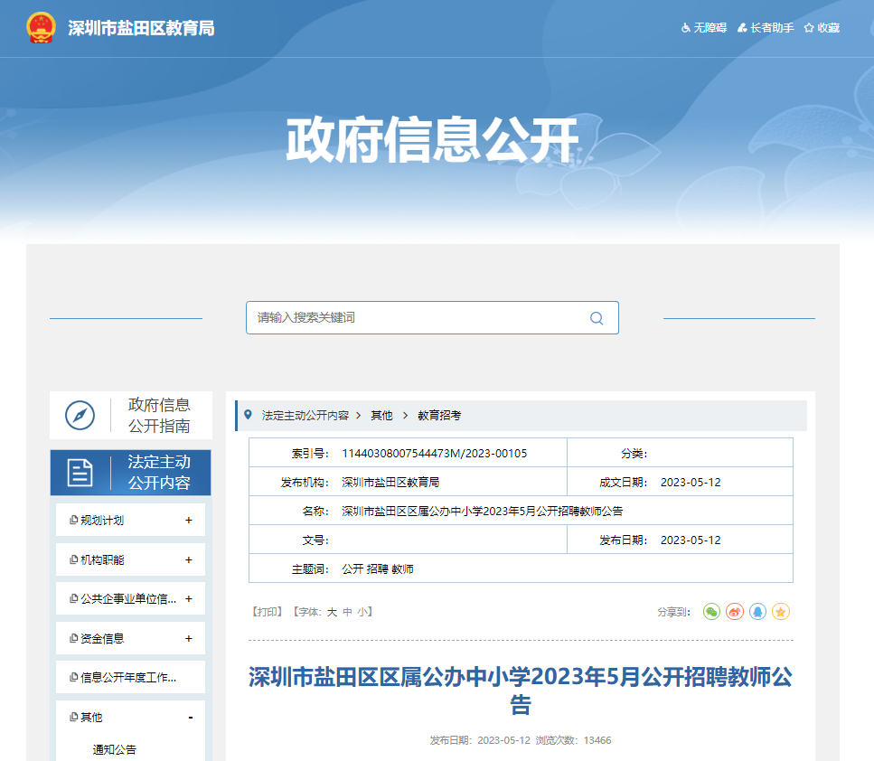Click the national emblem logo in the header

[41, 28]
